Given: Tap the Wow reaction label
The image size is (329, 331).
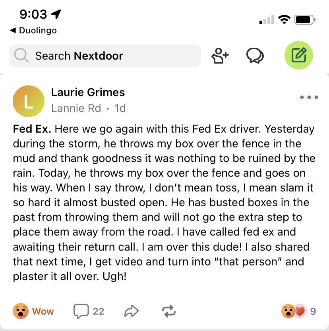Looking at the screenshot, I should (x=43, y=312).
